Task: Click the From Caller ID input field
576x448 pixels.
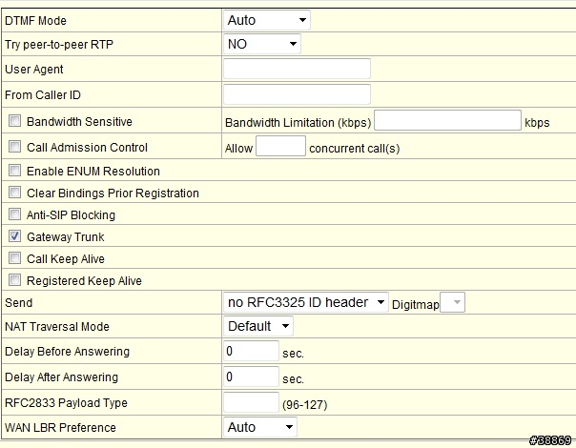Action: [297, 94]
